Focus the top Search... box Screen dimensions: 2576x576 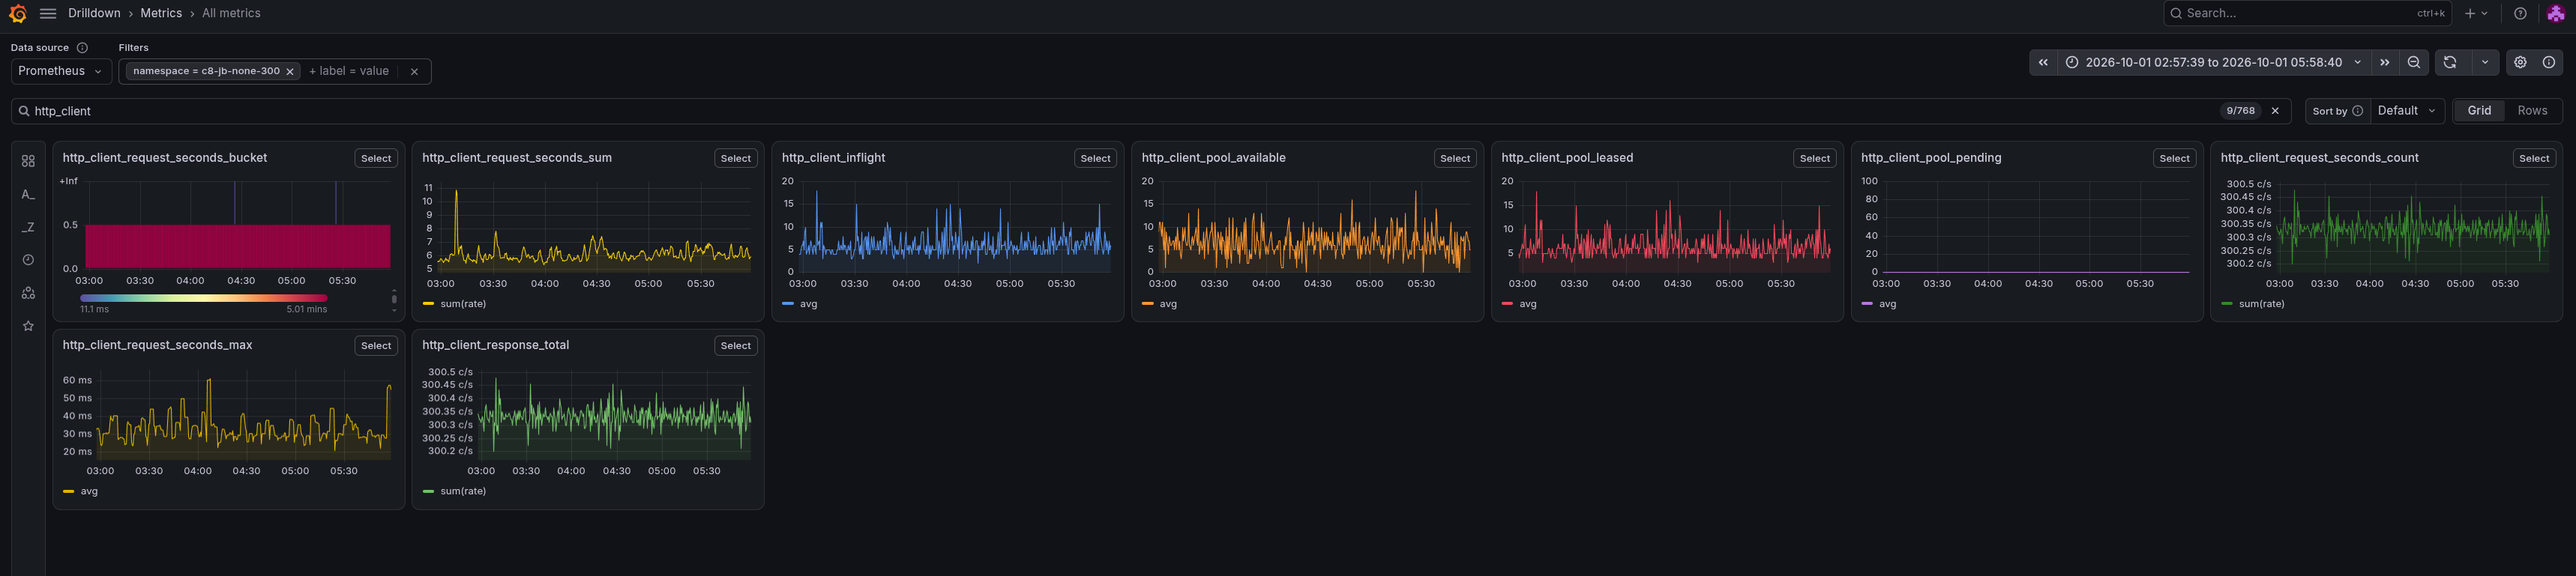point(2307,13)
